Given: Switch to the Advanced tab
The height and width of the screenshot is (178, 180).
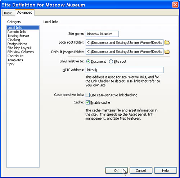Looking at the screenshot, I should click(25, 13).
